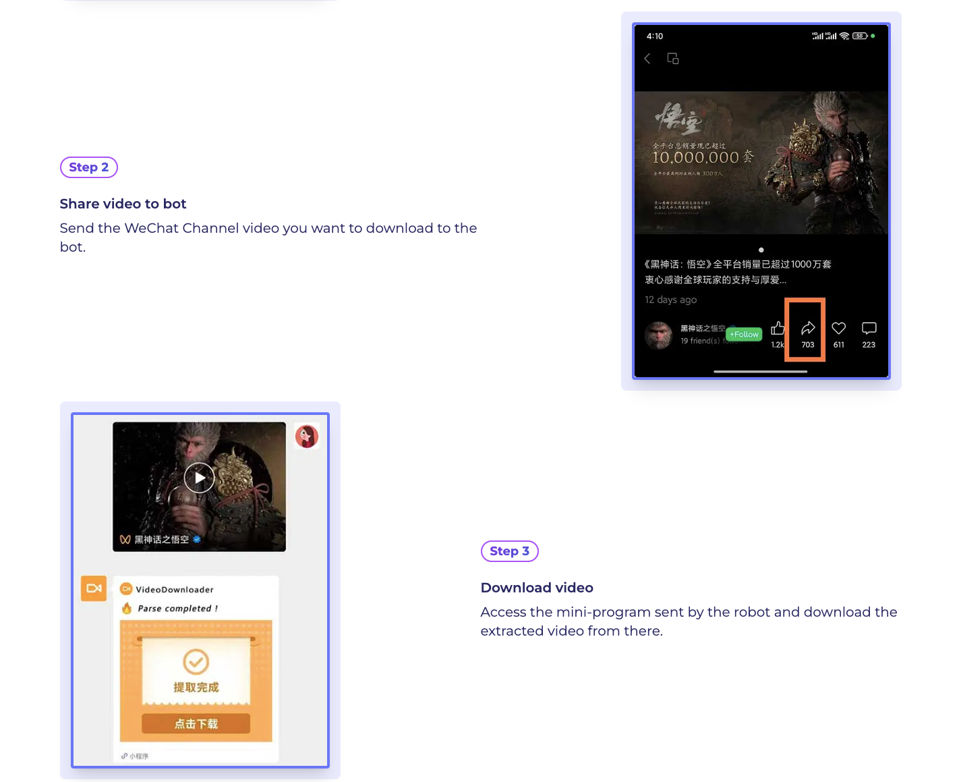The width and height of the screenshot is (959, 782).
Task: Click the Channels logo beside 黑神话之悟空
Action: tap(125, 540)
